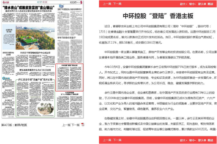Click 上一篇 in the bottom red bar
217x144 pixels.
click(107, 140)
